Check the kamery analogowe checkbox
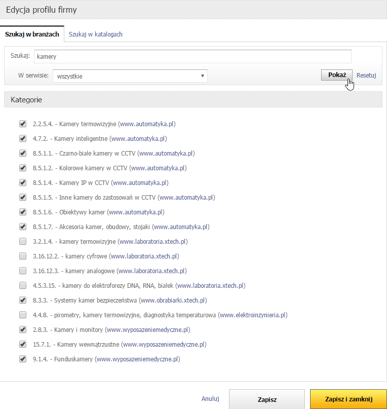The height and width of the screenshot is (409, 387). [22, 271]
